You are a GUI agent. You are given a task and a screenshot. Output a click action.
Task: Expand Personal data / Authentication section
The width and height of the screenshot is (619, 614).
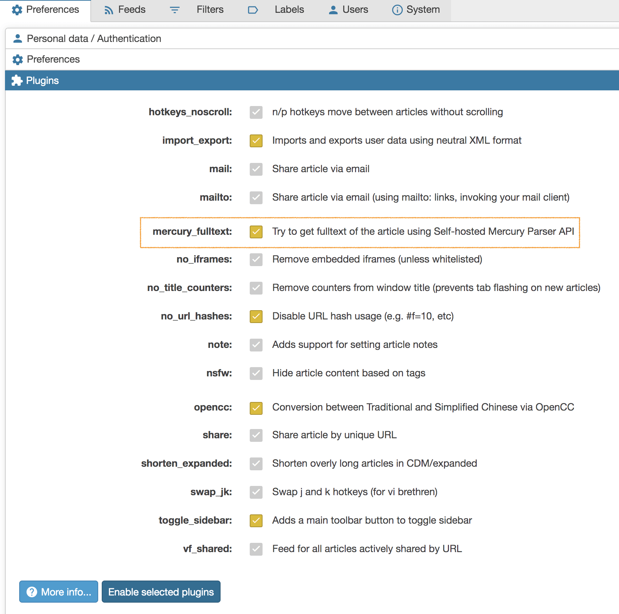tap(312, 38)
